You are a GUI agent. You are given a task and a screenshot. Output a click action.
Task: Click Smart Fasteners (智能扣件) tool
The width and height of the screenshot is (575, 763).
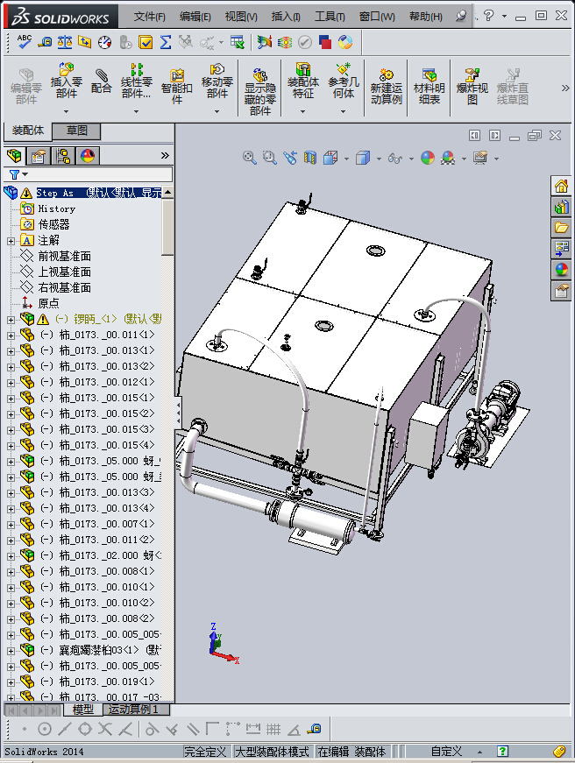[177, 87]
